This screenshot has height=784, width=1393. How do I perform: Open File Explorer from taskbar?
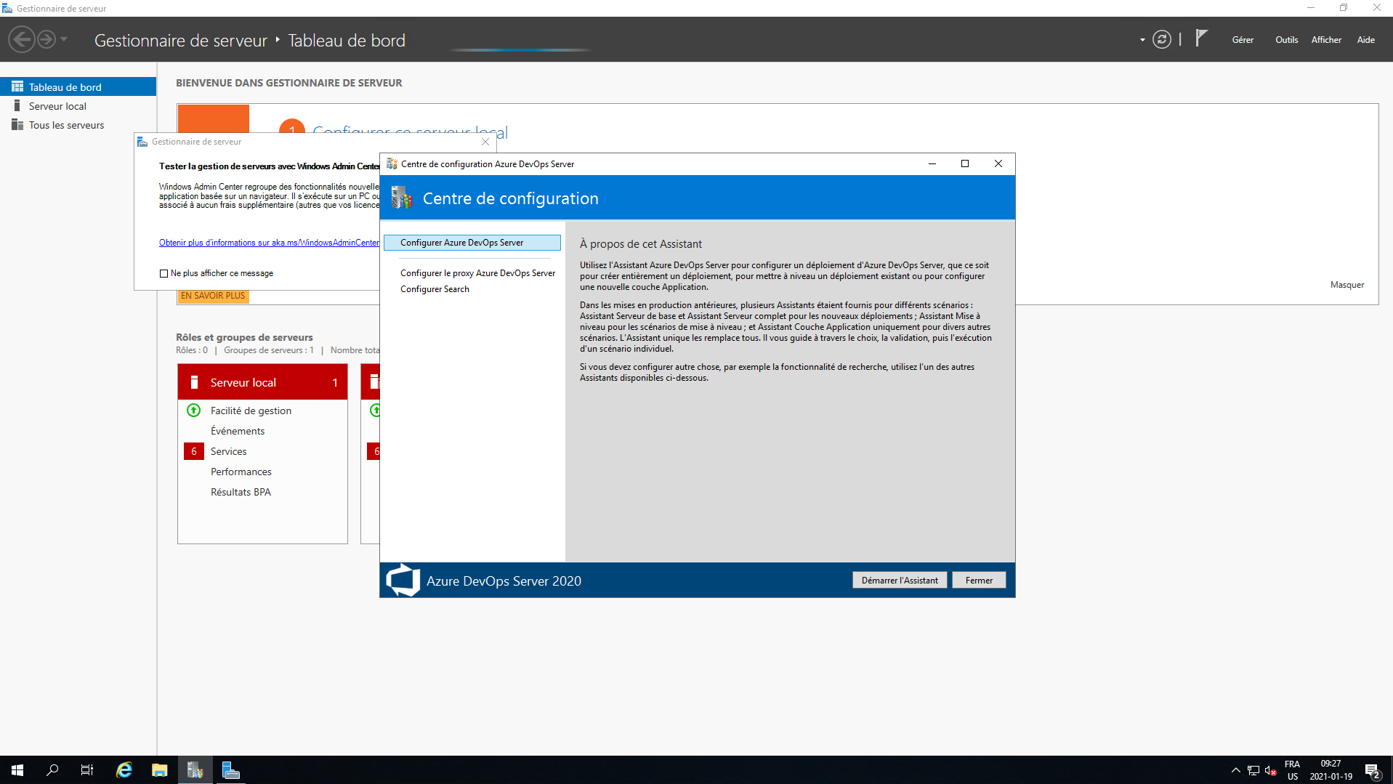click(x=159, y=770)
